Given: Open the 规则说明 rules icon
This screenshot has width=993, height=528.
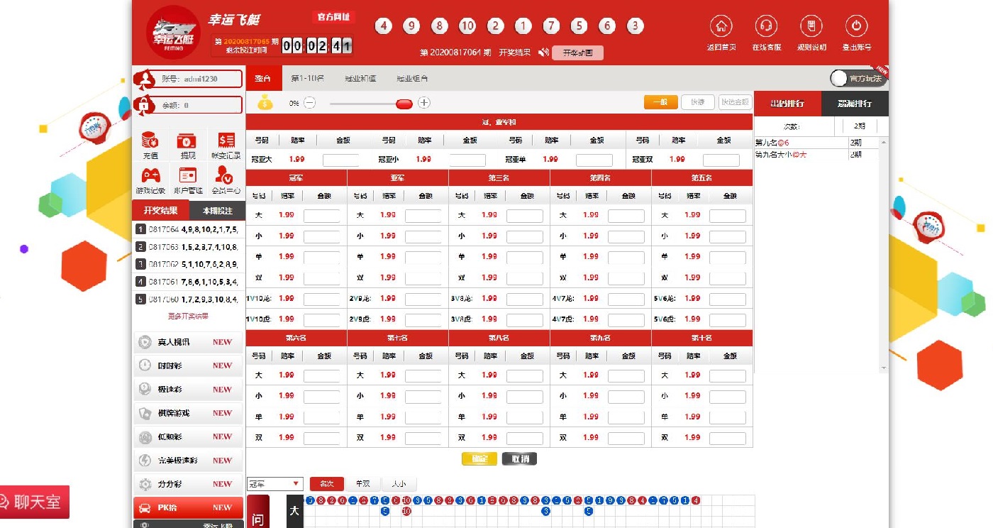Looking at the screenshot, I should (x=811, y=27).
